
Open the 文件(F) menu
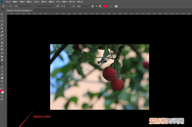[x=8, y=2]
